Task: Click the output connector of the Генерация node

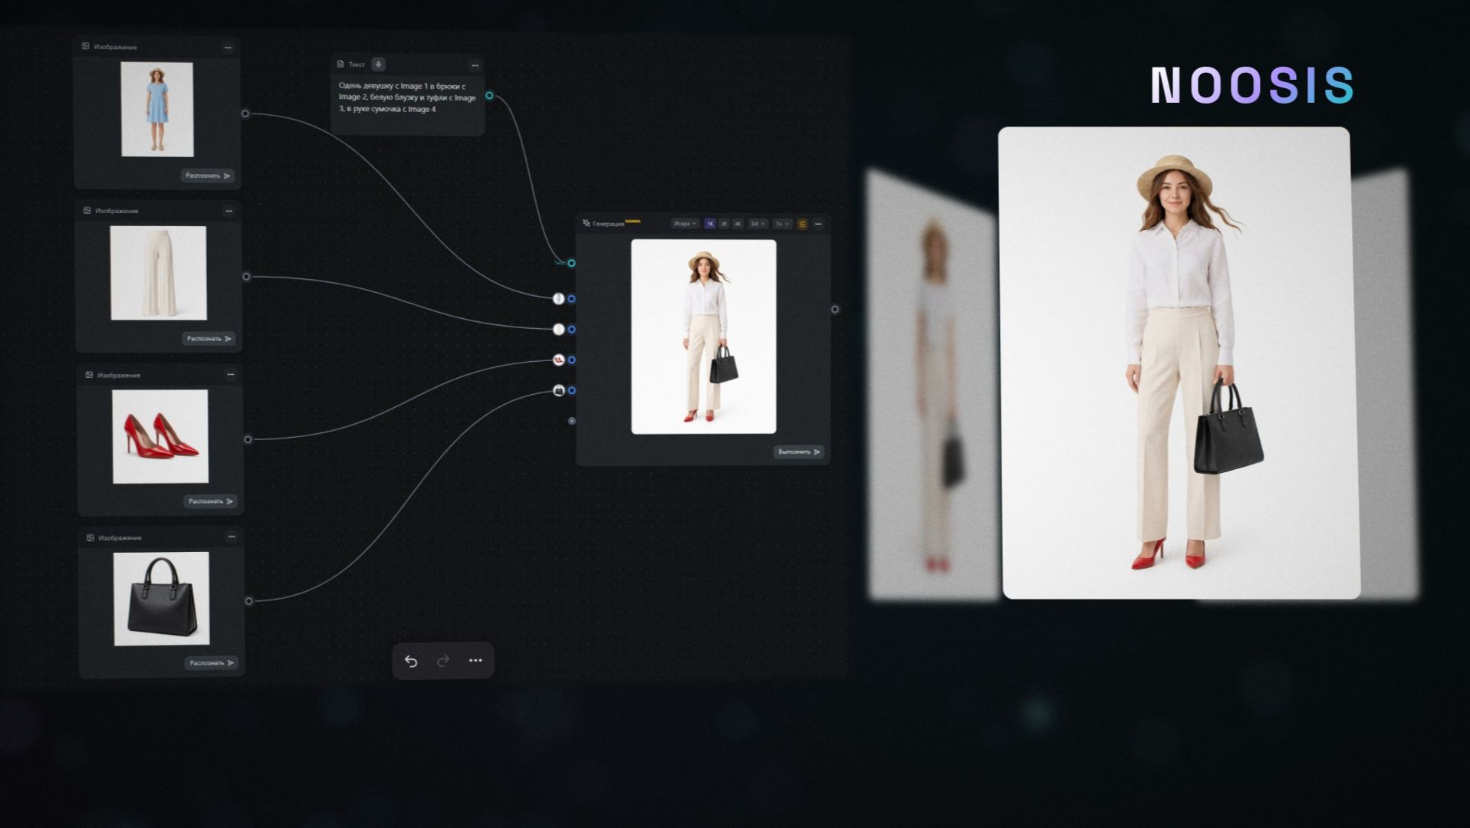Action: coord(835,309)
